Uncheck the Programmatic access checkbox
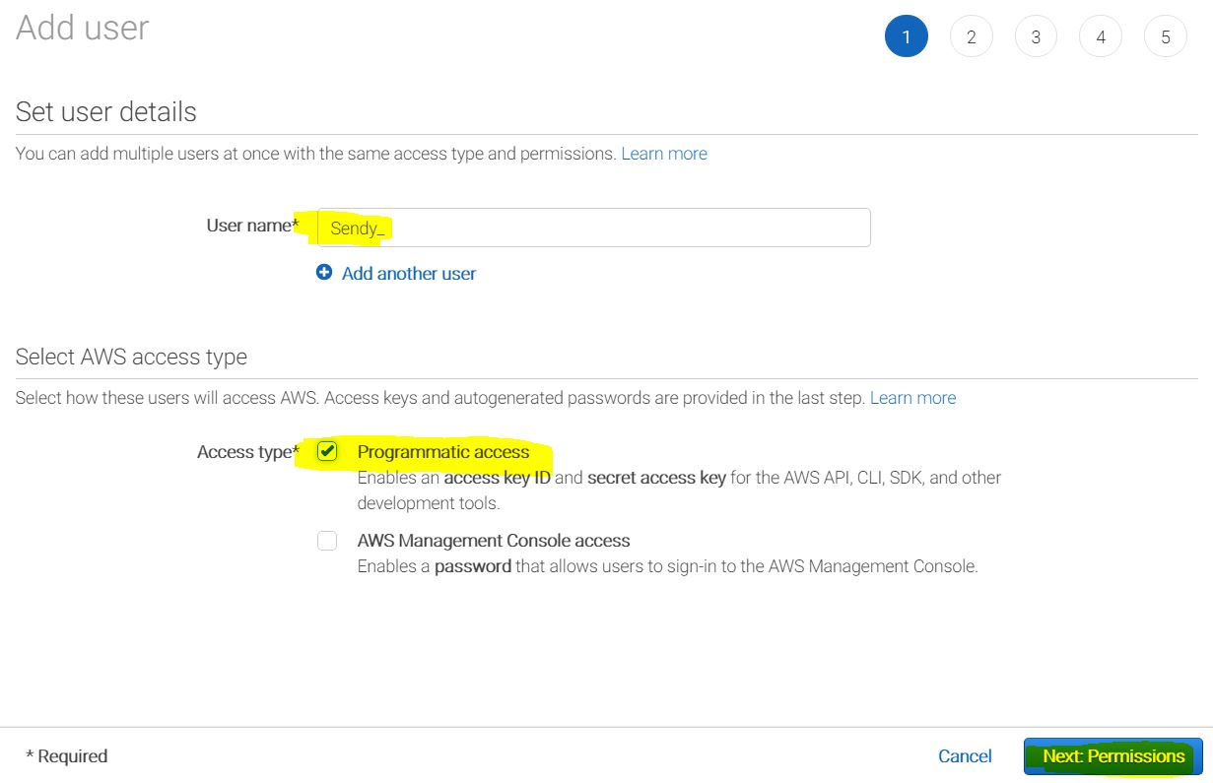The height and width of the screenshot is (783, 1213). tap(327, 452)
